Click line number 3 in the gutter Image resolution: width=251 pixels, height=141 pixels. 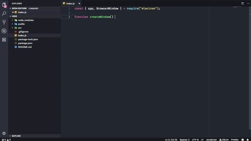pos(69,17)
